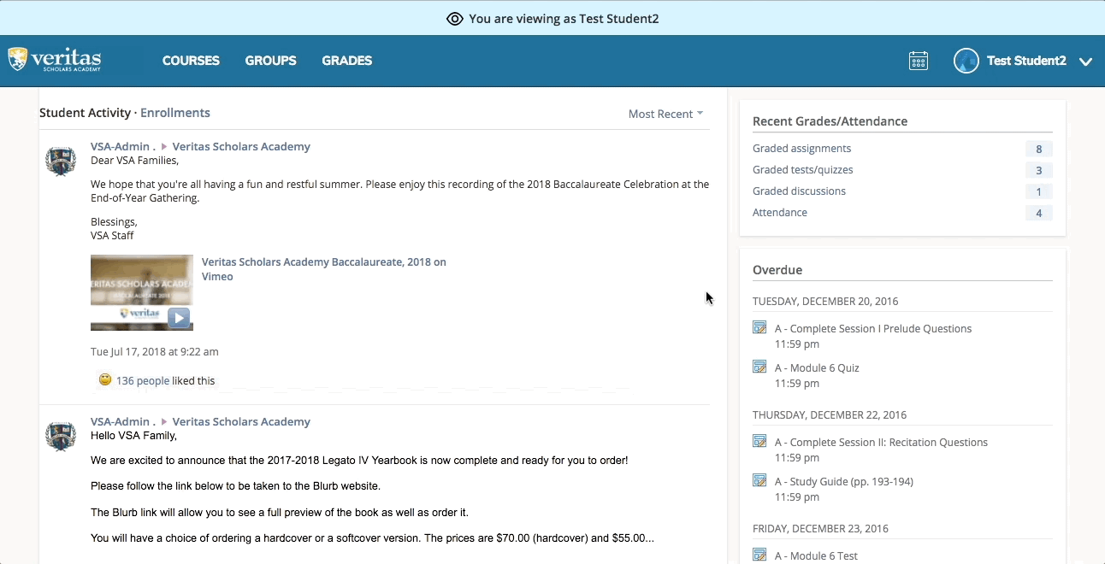Click icon beside Session I Prelude Questions
Viewport: 1105px width, 564px height.
[x=759, y=327]
